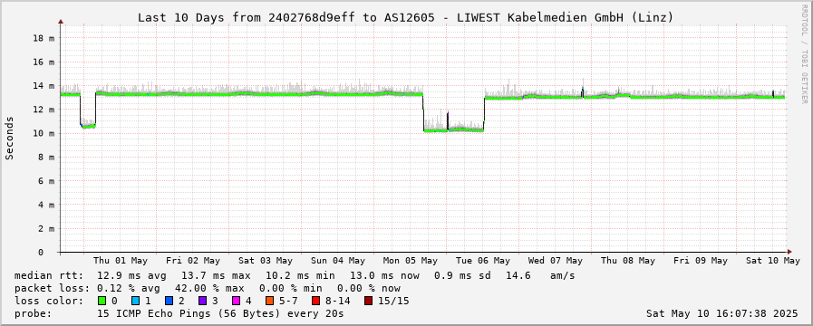
Task: Click the 'Thu 01 May' x-axis label
Action: tap(121, 261)
